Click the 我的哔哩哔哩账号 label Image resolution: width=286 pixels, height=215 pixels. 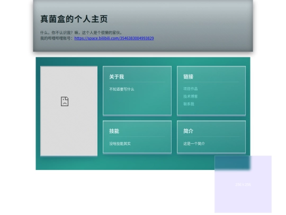57,38
